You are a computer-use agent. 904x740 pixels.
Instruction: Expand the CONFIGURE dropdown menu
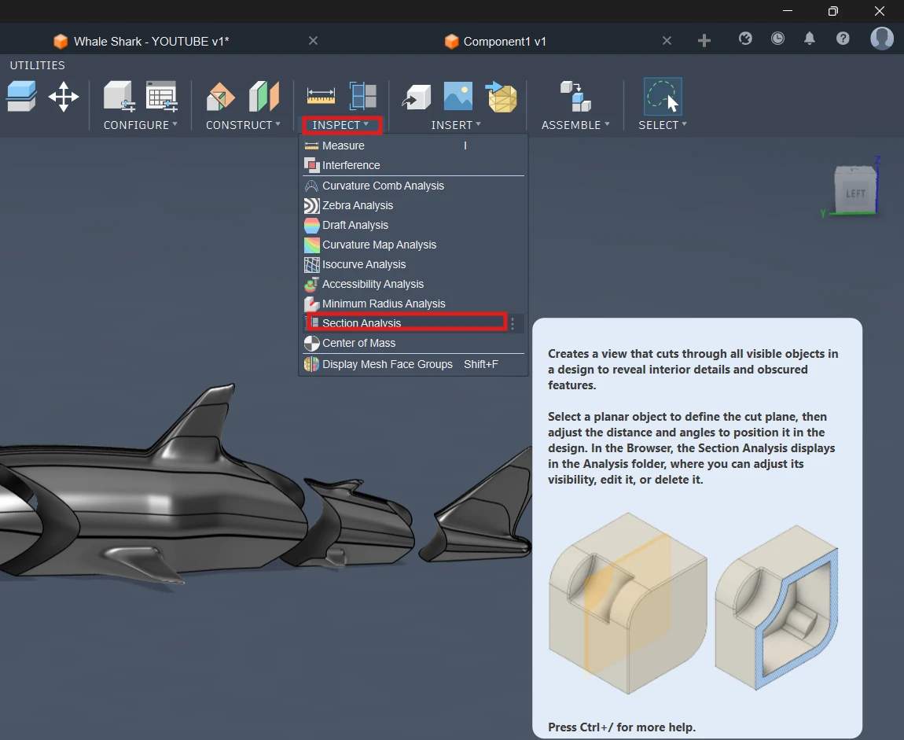tap(140, 124)
